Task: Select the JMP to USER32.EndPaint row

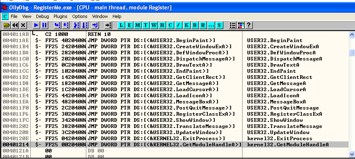Action: [x=175, y=71]
